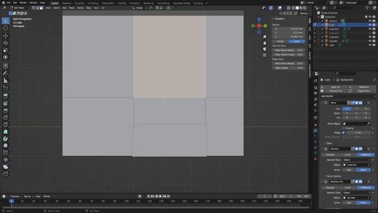Viewport: 378px width, 213px height.
Task: Expand the Solver Options section
Action: pos(325,176)
